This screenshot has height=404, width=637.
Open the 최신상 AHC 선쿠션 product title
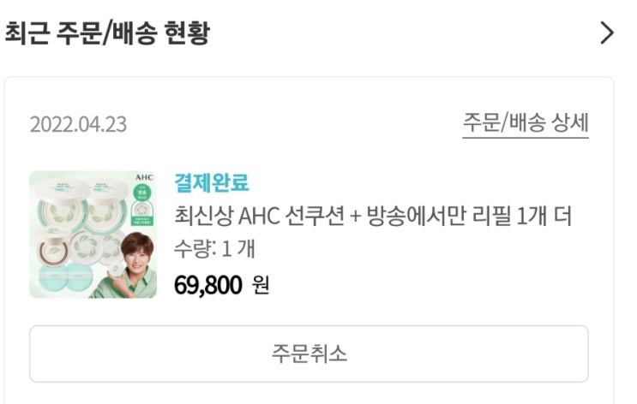click(373, 216)
